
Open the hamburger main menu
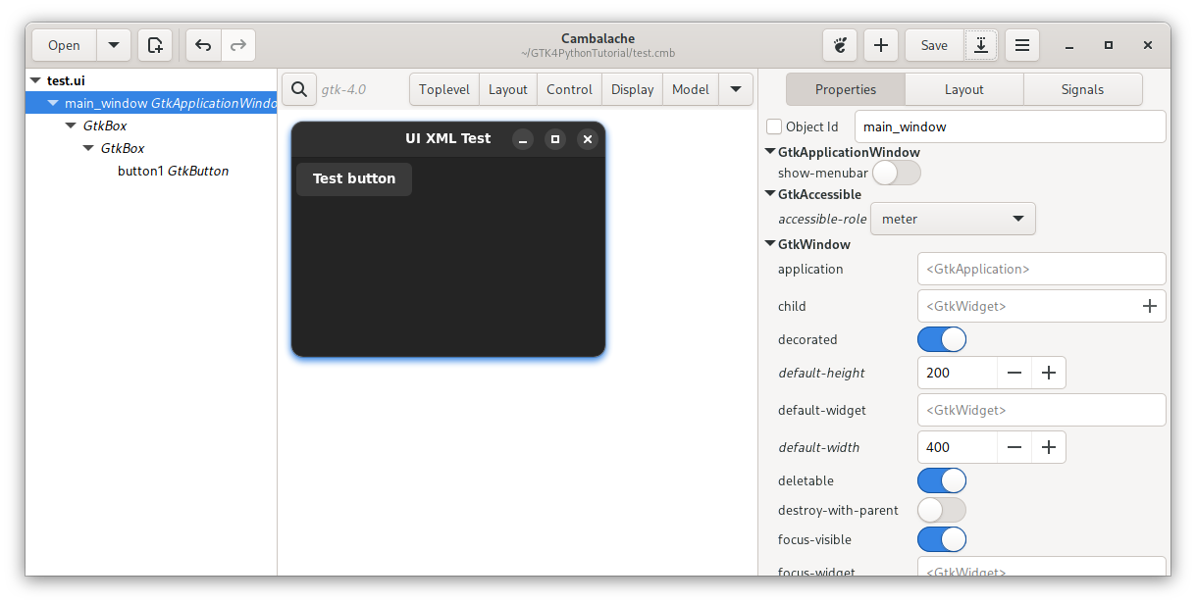pos(1021,45)
